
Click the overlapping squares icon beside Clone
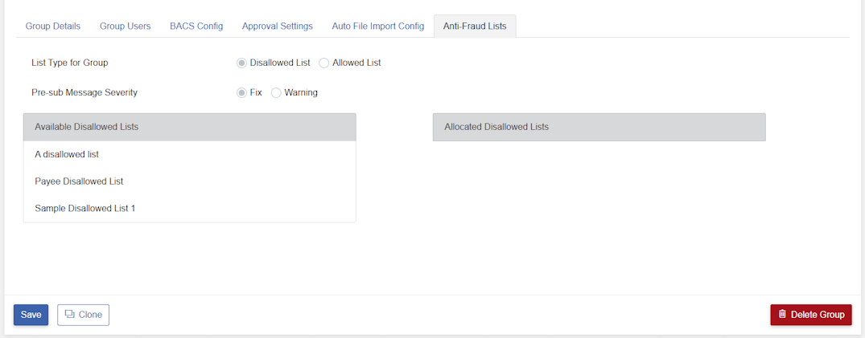tap(69, 315)
